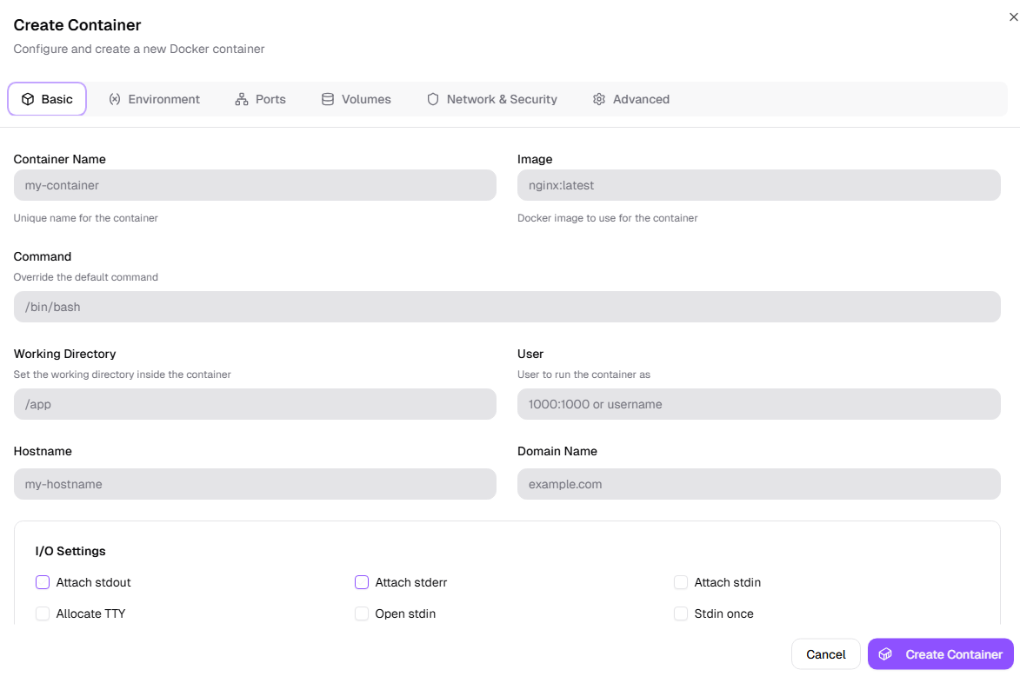This screenshot has width=1020, height=683.
Task: Click the Volumes database icon
Action: pos(328,99)
